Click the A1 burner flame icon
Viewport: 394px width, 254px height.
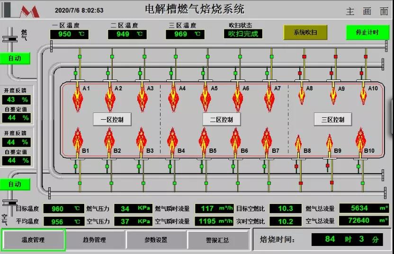coord(78,100)
